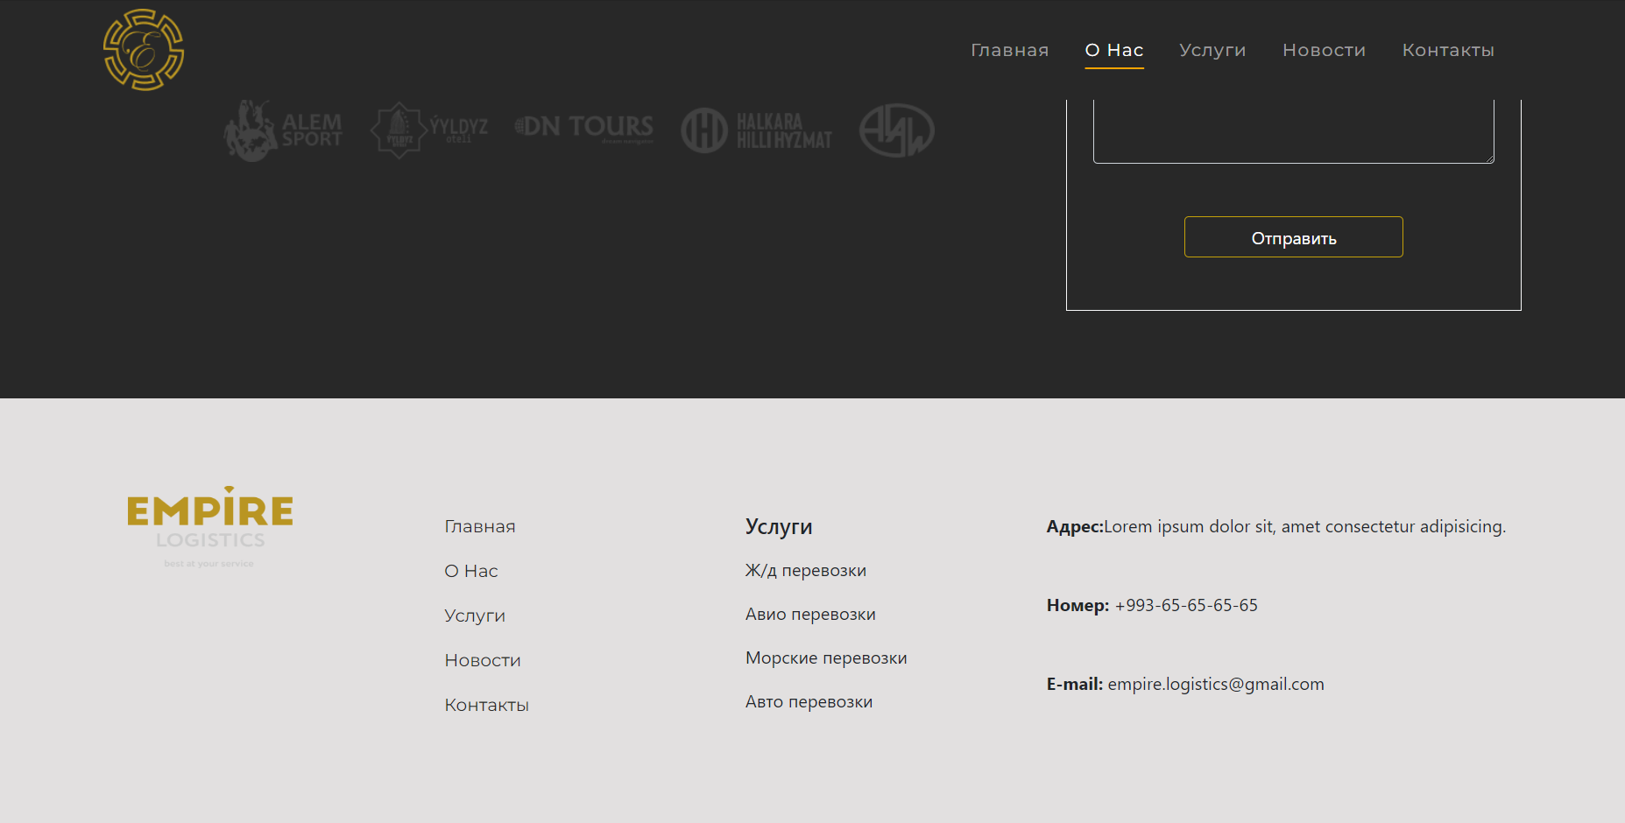Click the bold Услуги heading in footer
Image resolution: width=1625 pixels, height=823 pixels.
point(779,526)
